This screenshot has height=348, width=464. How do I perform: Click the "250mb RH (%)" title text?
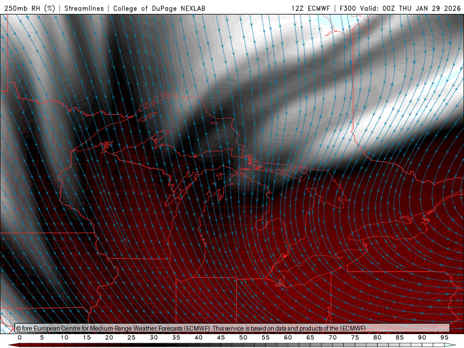30,8
